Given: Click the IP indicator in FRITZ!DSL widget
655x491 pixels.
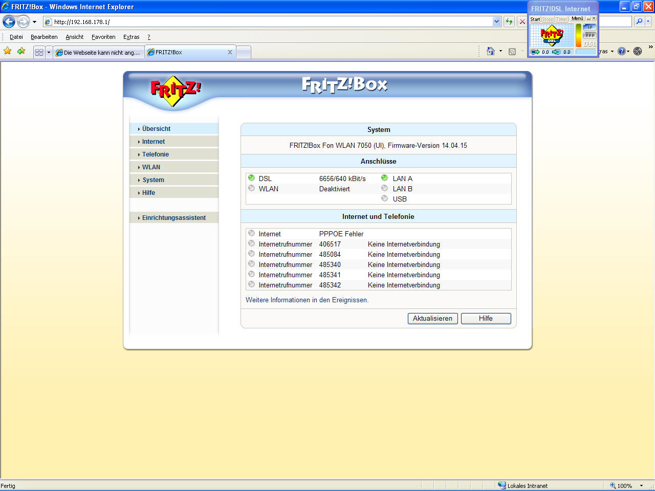Looking at the screenshot, I should click(x=589, y=27).
